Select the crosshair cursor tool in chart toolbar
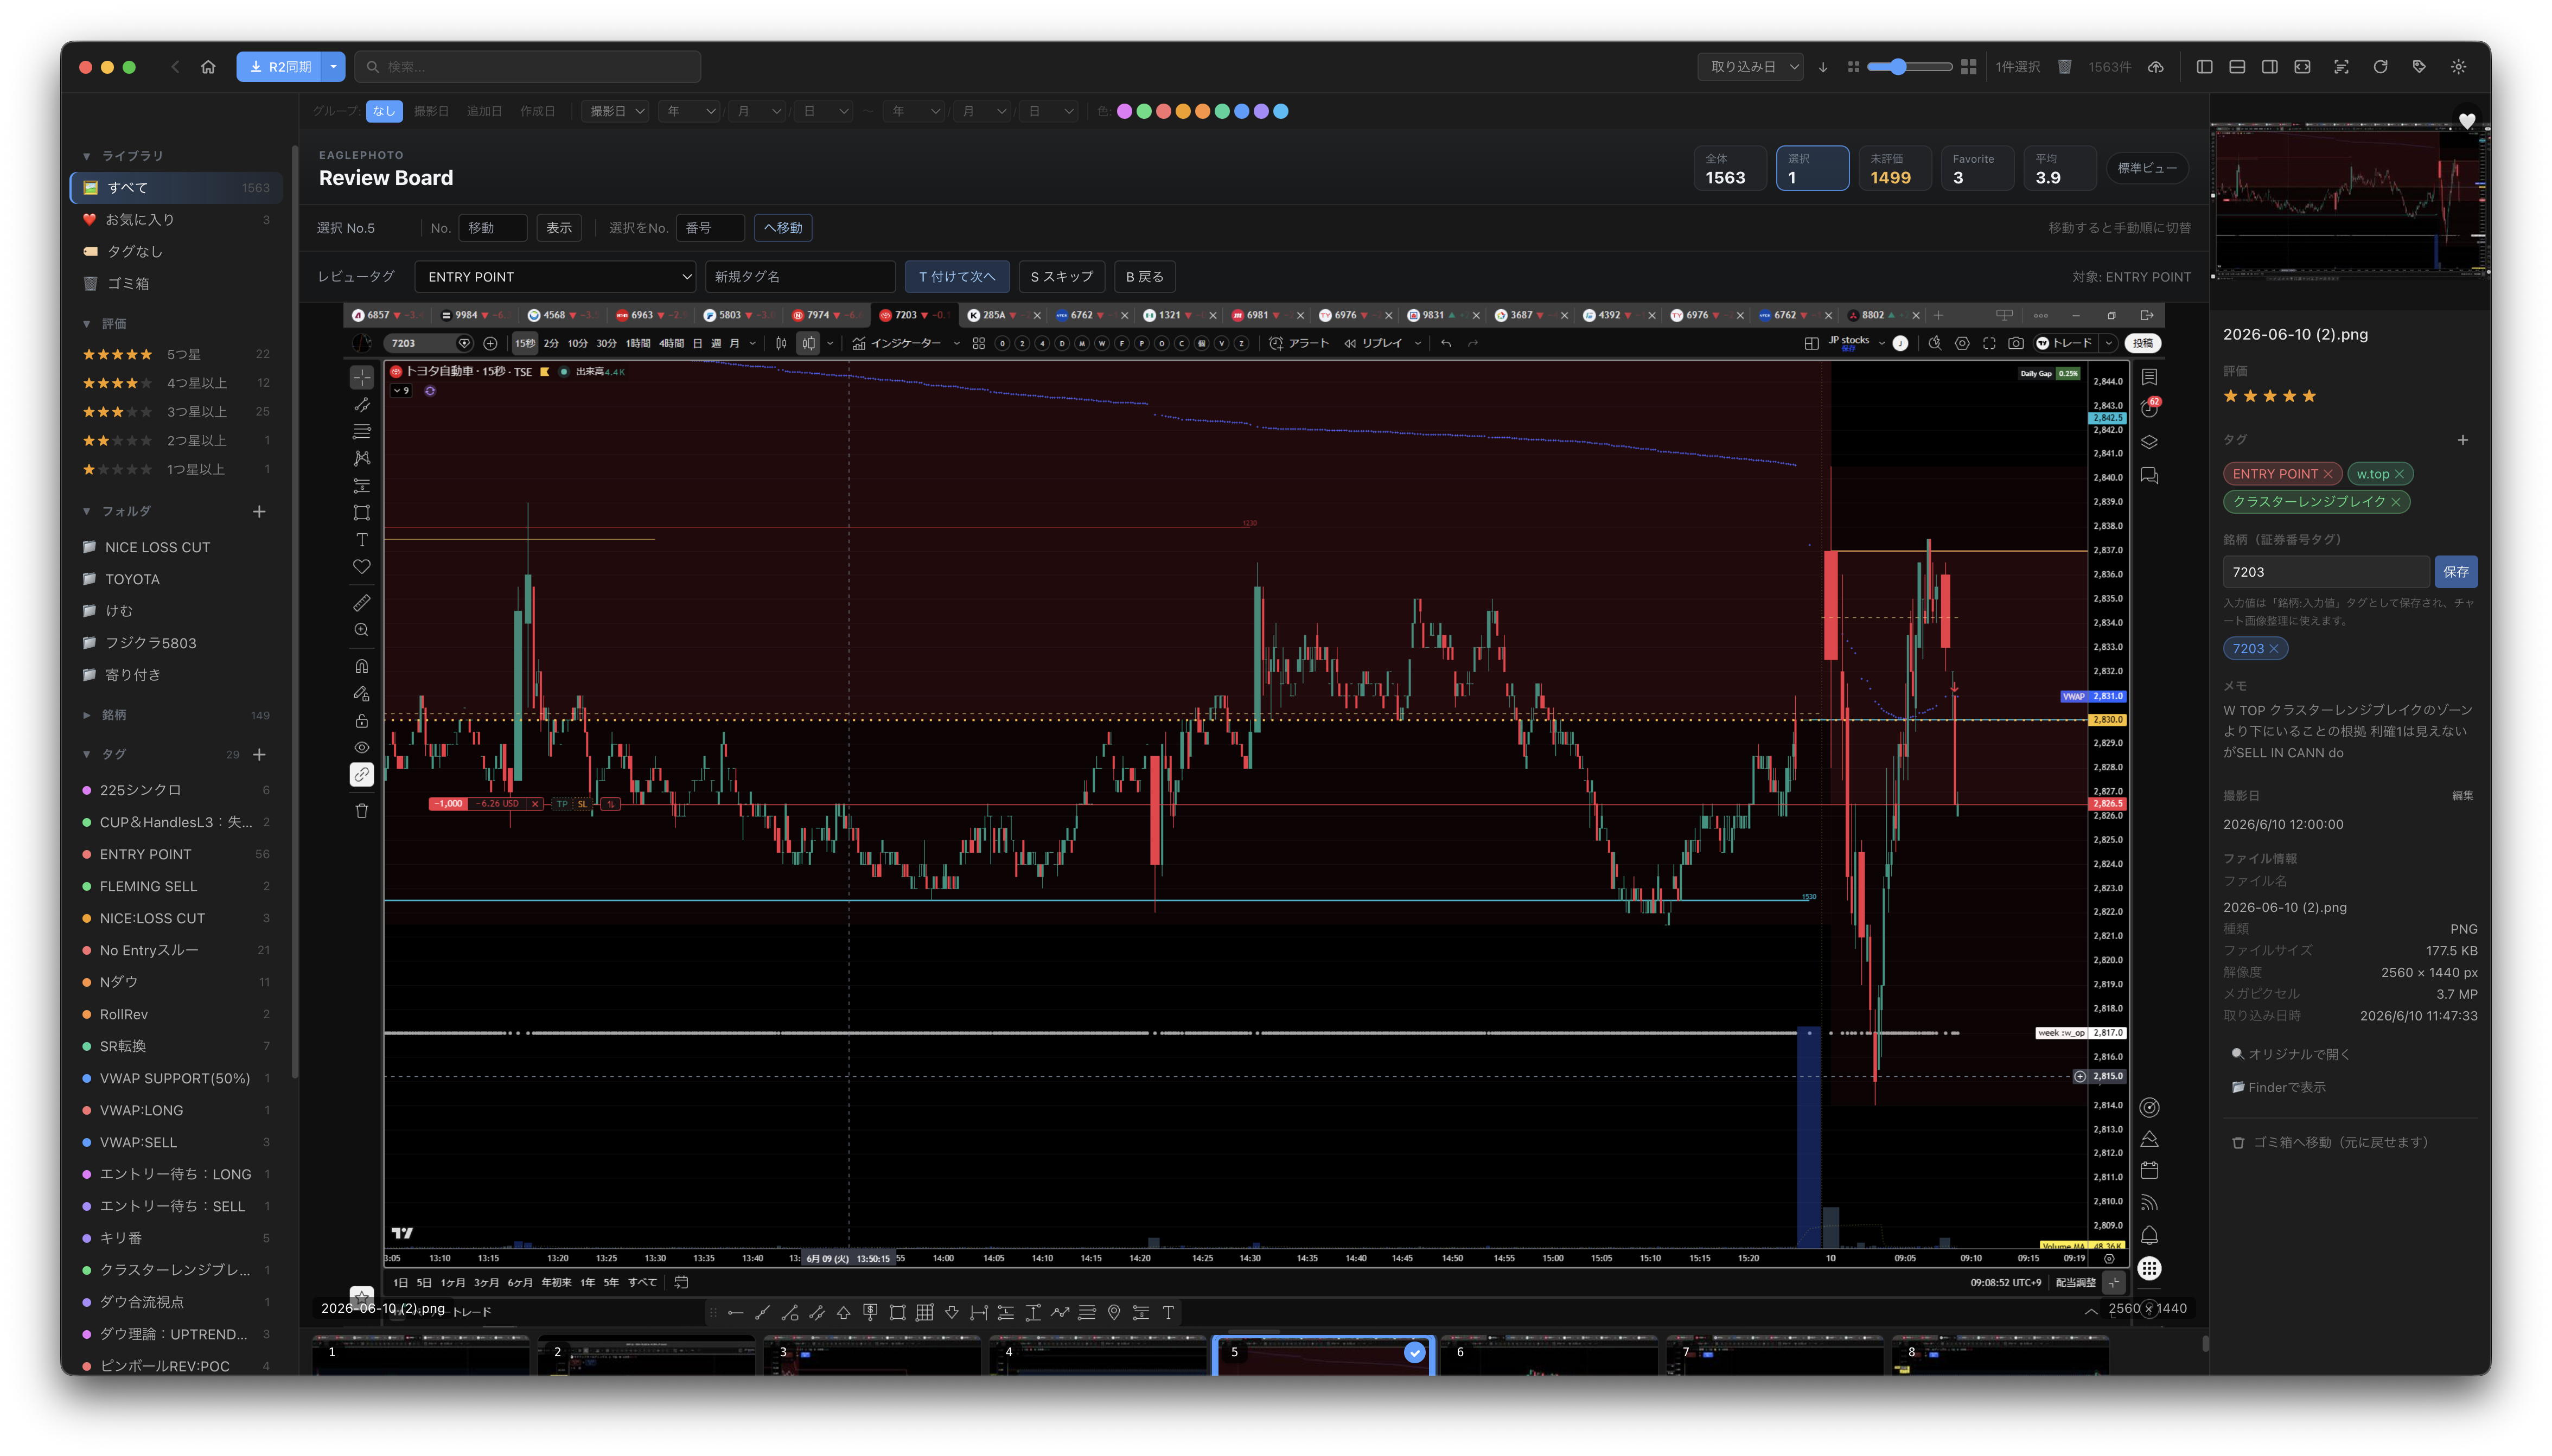 point(362,378)
